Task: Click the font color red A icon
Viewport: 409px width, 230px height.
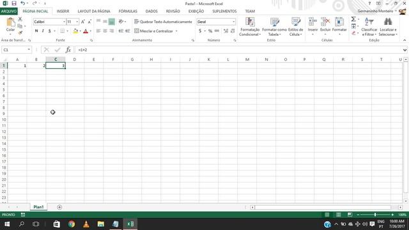Action: (86, 31)
